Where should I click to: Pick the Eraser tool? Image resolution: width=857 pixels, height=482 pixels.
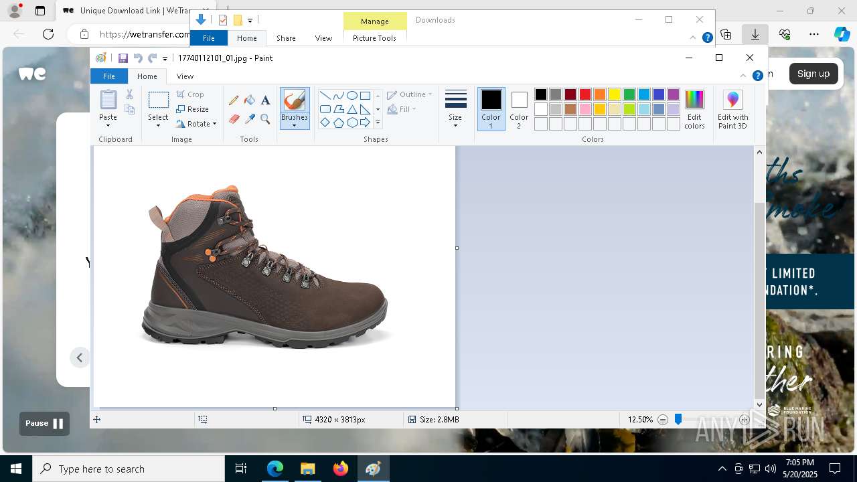[x=234, y=119]
